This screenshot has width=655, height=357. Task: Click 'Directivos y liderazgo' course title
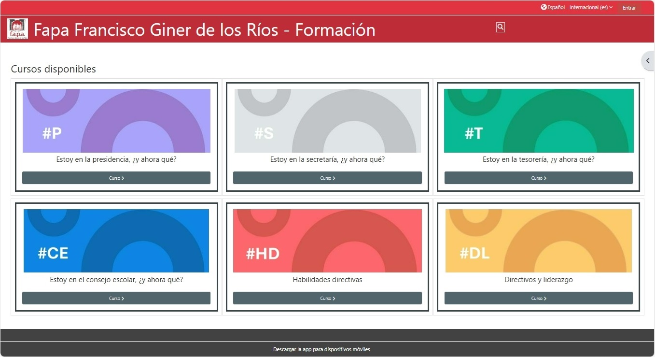pyautogui.click(x=539, y=280)
